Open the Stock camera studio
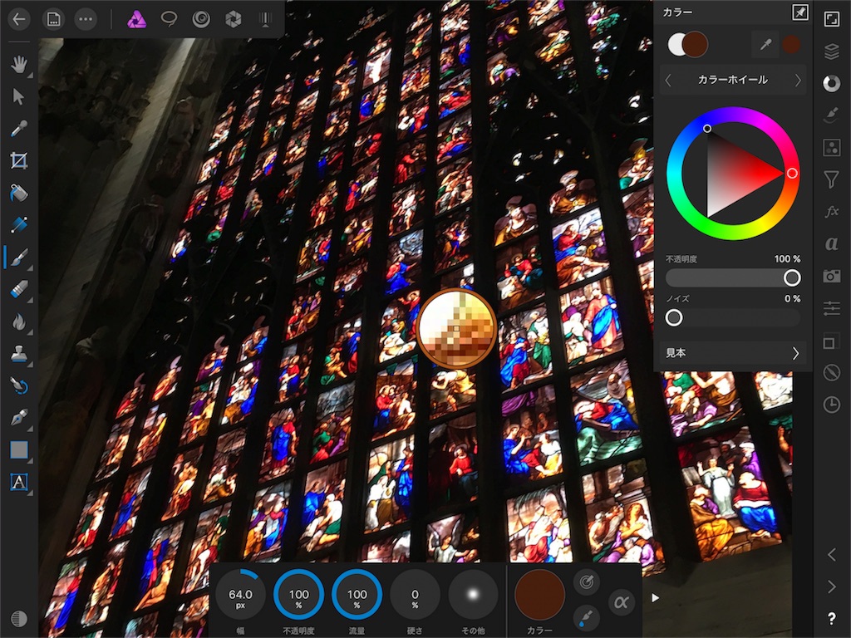 pos(831,276)
